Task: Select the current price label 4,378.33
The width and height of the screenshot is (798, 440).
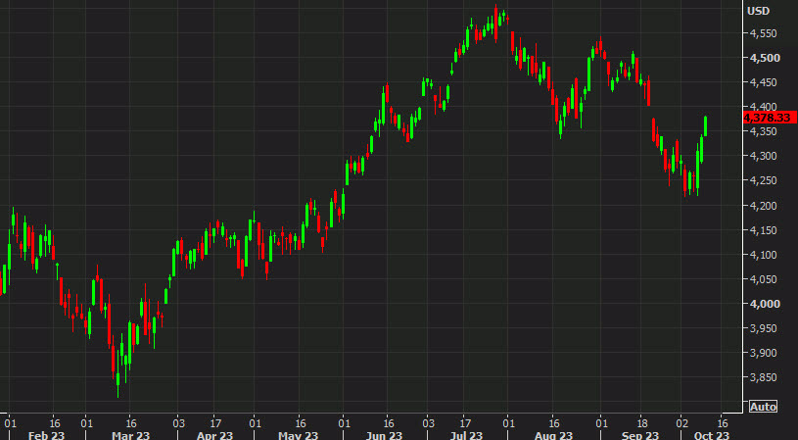Action: click(770, 118)
